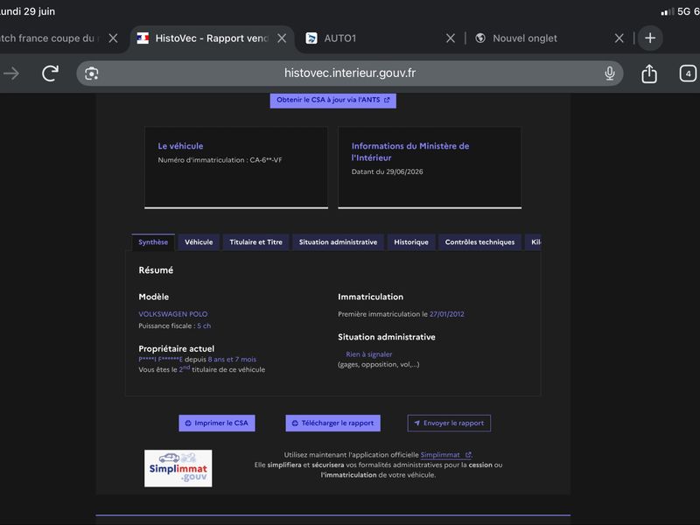The width and height of the screenshot is (700, 525).
Task: Click Obtenir le CSA à jour via l'ANTS
Action: pos(332,100)
